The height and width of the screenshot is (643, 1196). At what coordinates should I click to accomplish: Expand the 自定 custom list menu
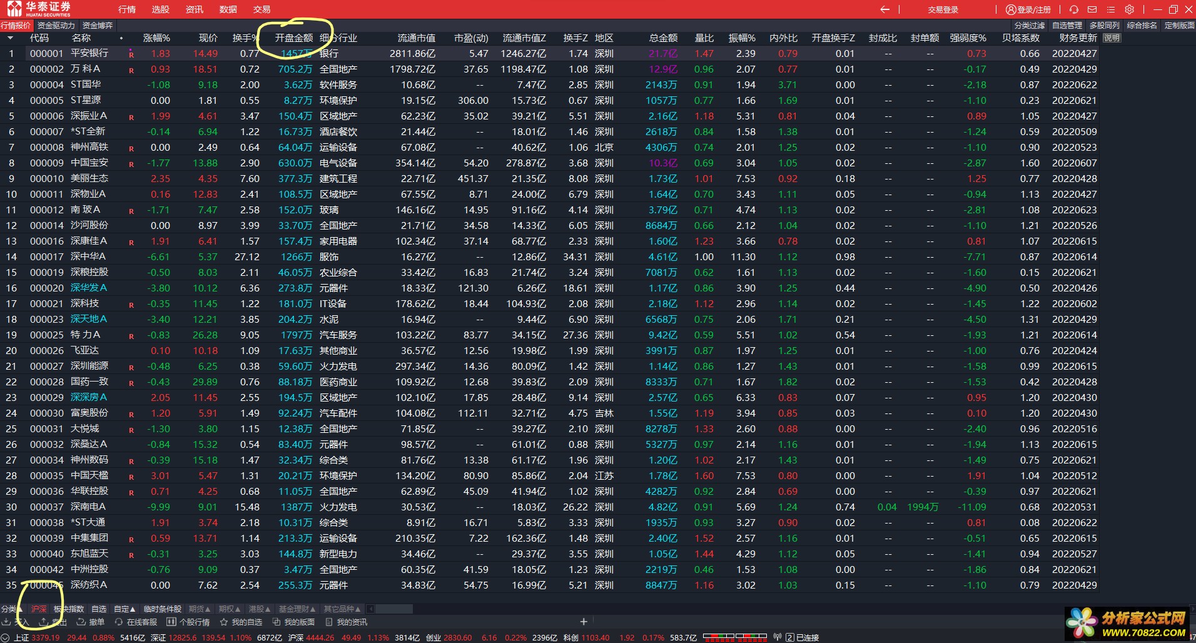pyautogui.click(x=124, y=609)
